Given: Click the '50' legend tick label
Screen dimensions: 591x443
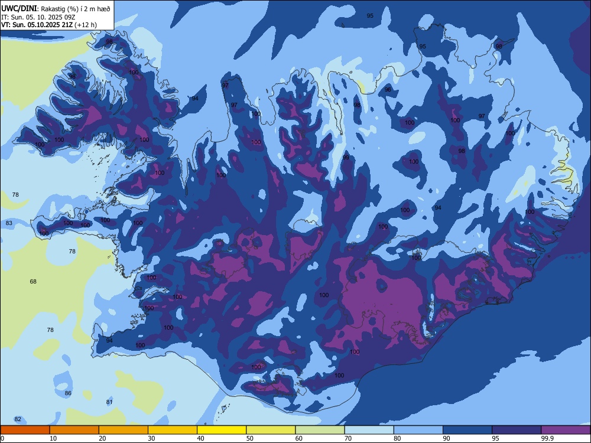Looking at the screenshot, I should [249, 438].
